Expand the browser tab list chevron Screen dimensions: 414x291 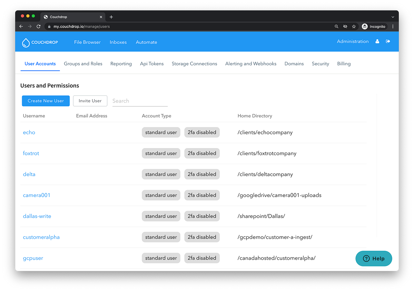click(393, 17)
